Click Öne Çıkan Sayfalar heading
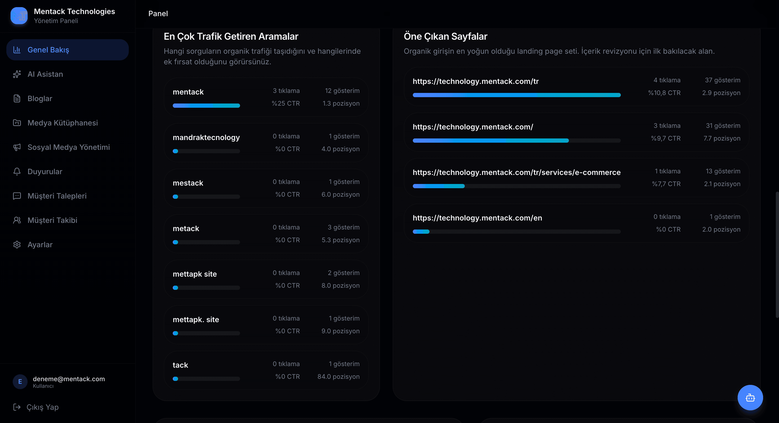This screenshot has height=423, width=779. 445,37
